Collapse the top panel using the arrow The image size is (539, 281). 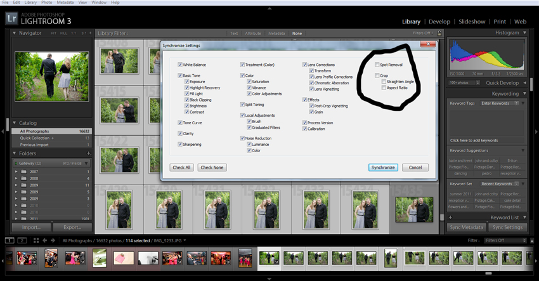tap(269, 8)
